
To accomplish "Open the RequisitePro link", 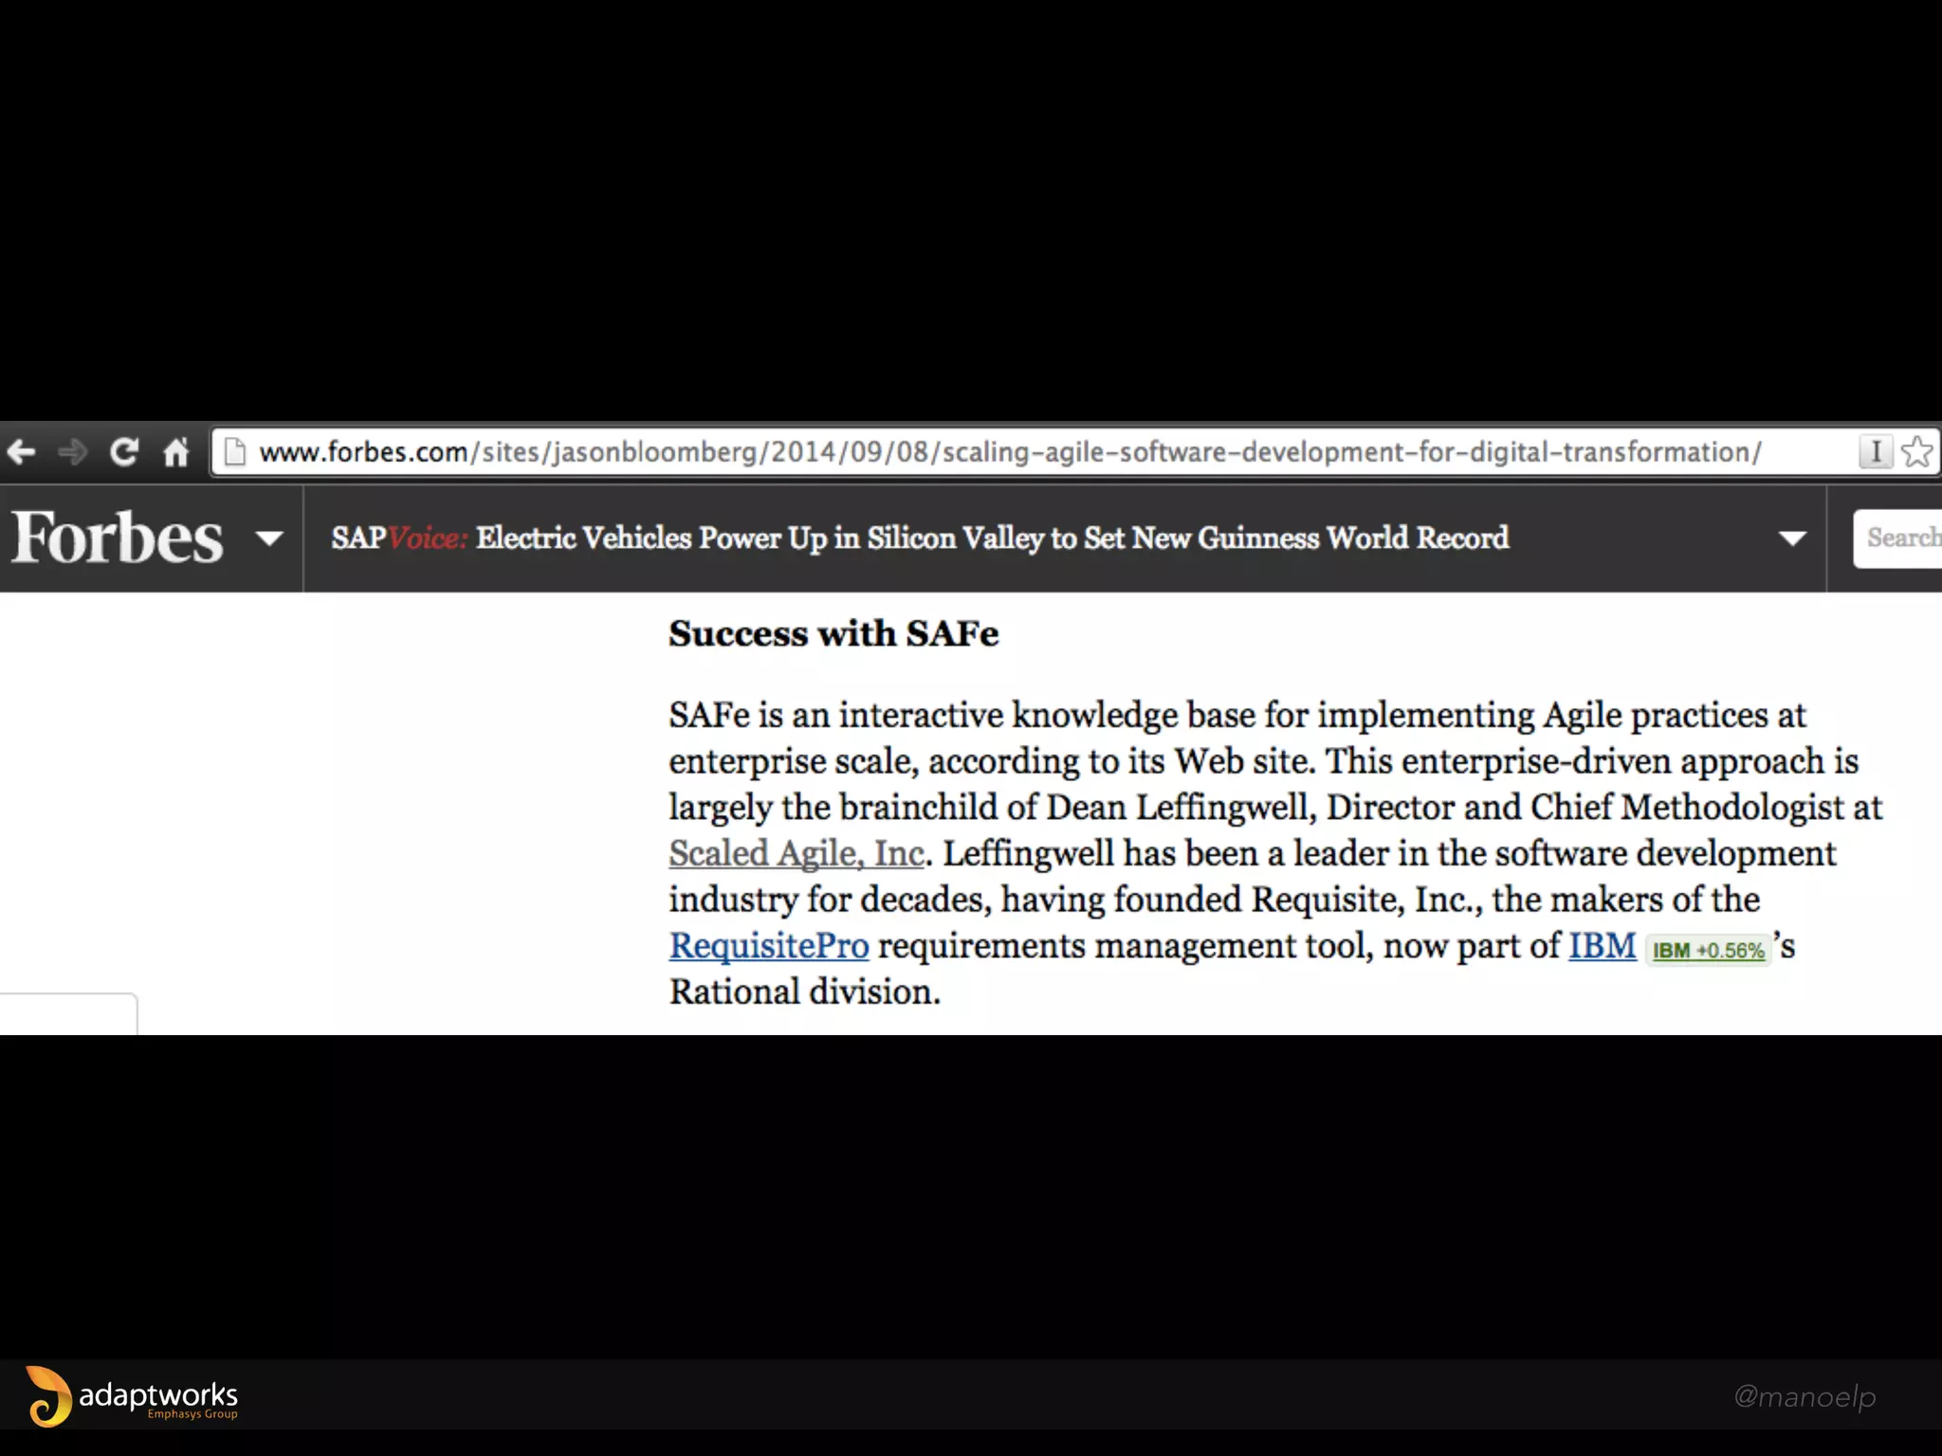I will tap(768, 945).
